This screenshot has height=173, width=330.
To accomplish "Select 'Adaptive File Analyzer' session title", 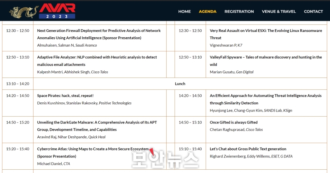I will 97,61.
